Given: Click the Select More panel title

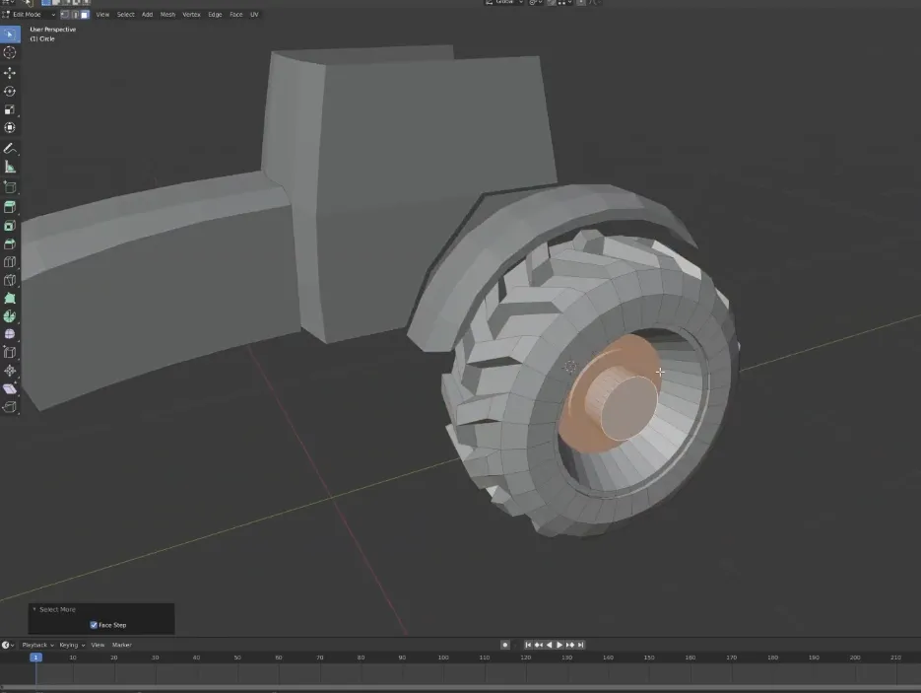Looking at the screenshot, I should coord(57,609).
